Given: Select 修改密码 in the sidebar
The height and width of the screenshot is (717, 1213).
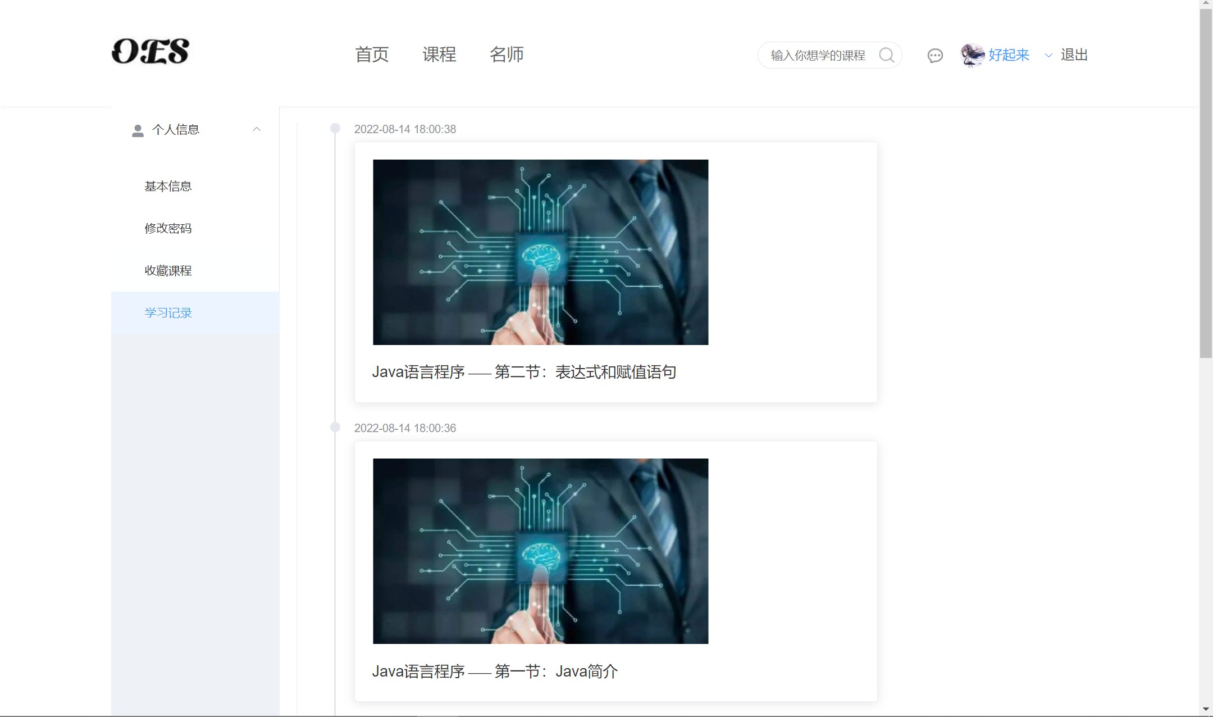Looking at the screenshot, I should click(168, 229).
